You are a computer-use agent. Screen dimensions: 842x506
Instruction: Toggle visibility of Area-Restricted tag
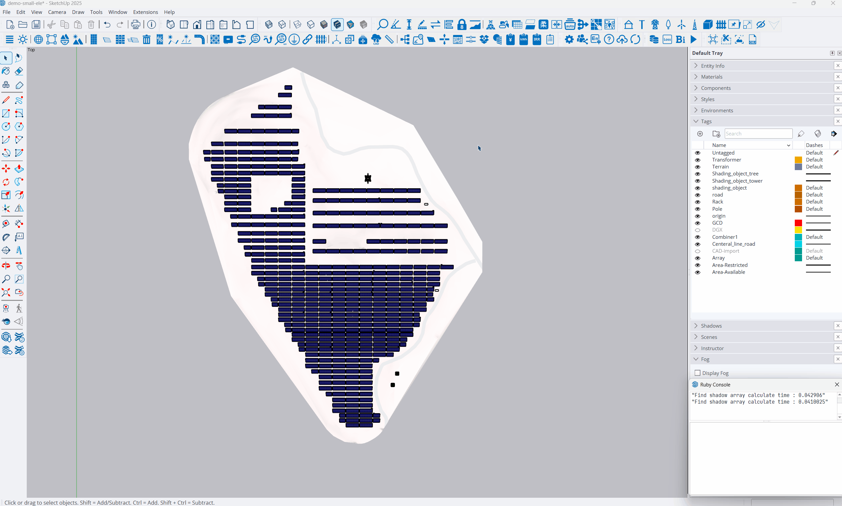(x=697, y=265)
